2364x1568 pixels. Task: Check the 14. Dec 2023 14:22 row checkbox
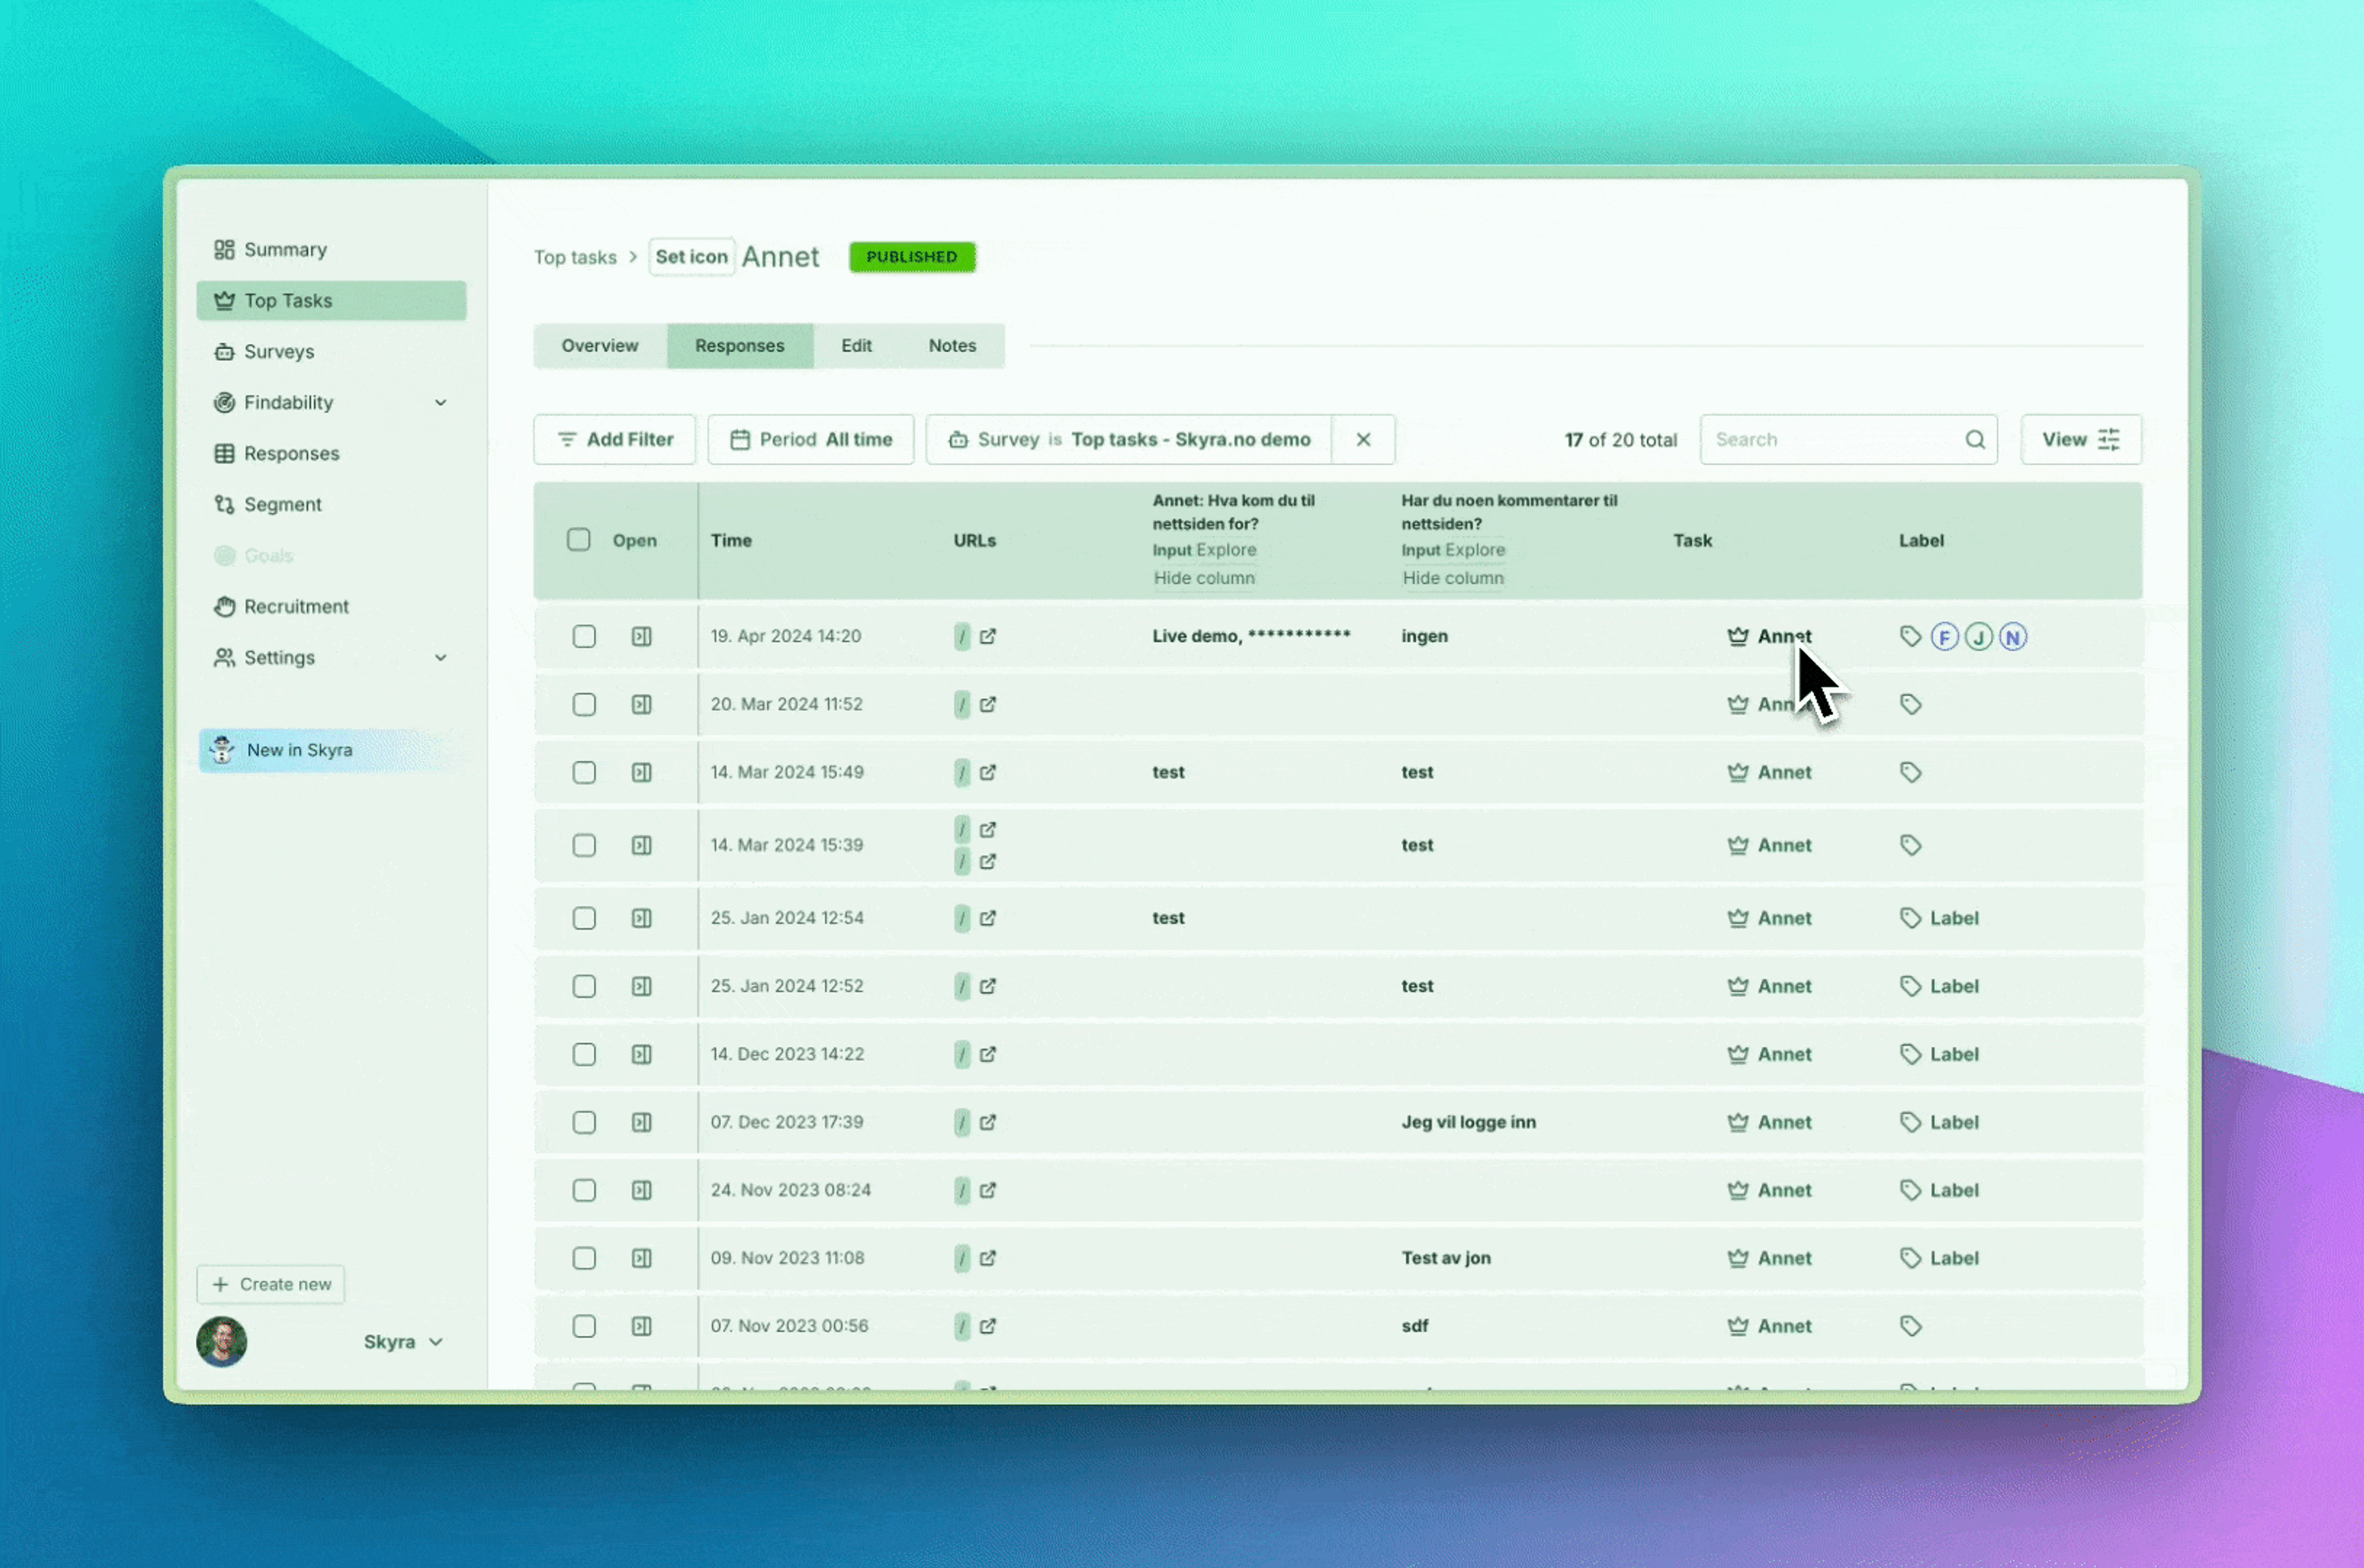pos(584,1054)
